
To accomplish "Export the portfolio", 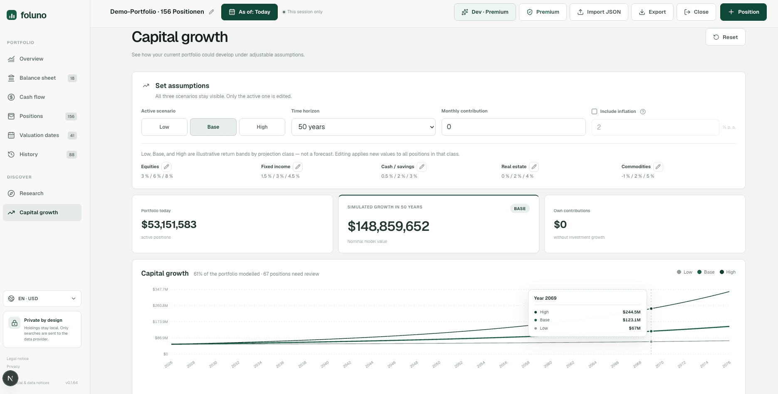I will (x=652, y=12).
